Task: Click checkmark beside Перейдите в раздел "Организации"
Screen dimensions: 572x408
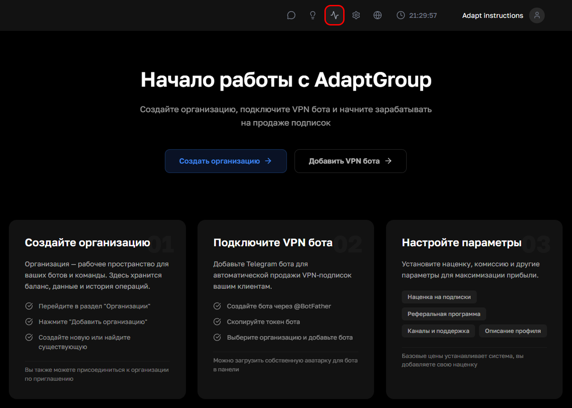Action: [x=29, y=306]
